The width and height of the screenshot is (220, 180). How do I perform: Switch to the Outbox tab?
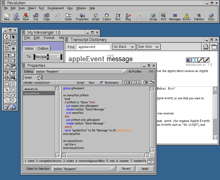click(43, 49)
